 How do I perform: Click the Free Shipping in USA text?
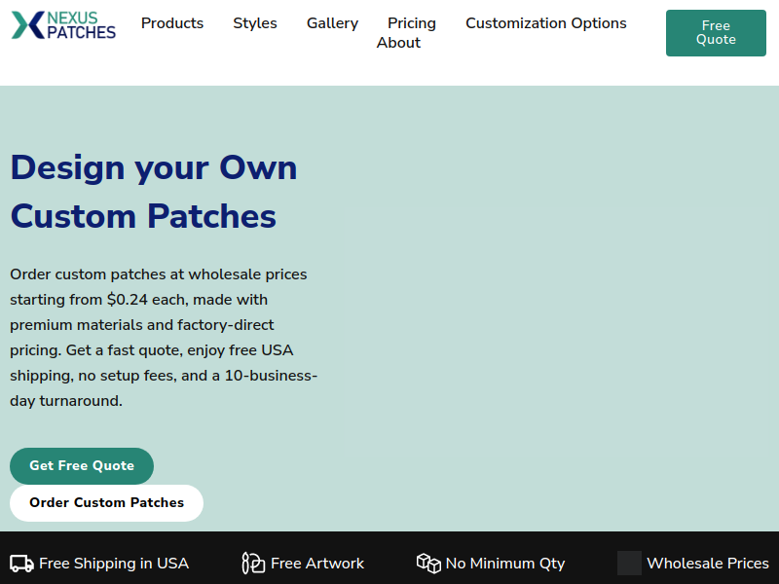[x=114, y=564]
